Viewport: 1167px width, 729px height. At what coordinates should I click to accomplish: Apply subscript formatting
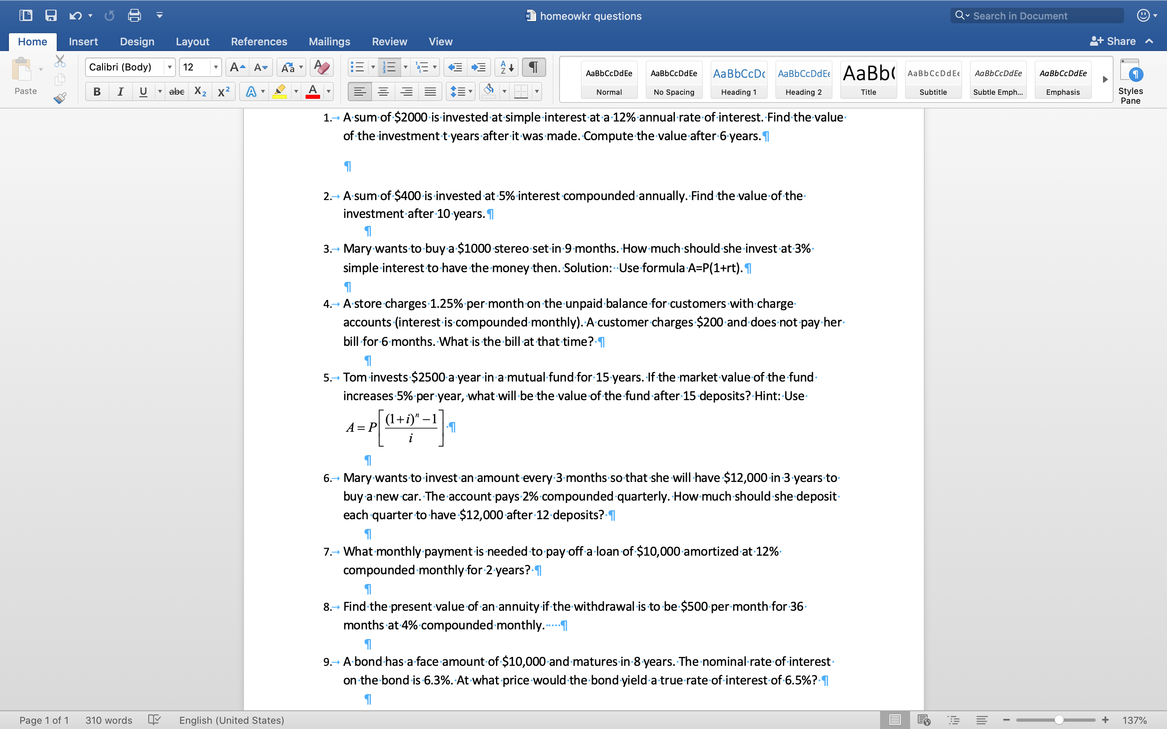[x=199, y=91]
